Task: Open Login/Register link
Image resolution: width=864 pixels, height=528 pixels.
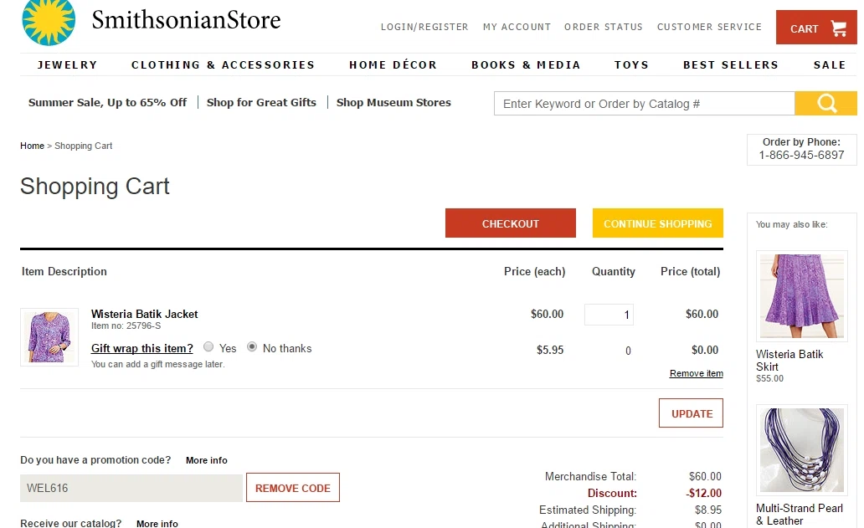Action: 424,27
